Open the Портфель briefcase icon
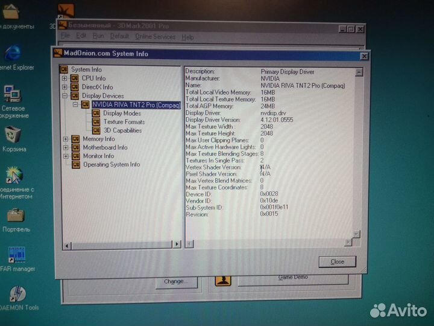The width and height of the screenshot is (434, 326). (16, 216)
